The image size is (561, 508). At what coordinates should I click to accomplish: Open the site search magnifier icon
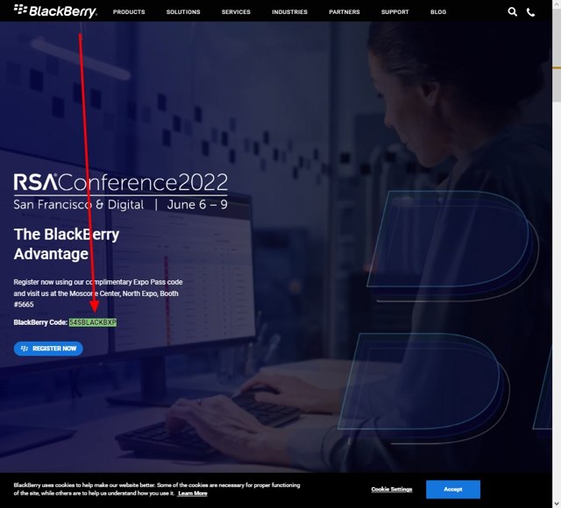(x=512, y=11)
